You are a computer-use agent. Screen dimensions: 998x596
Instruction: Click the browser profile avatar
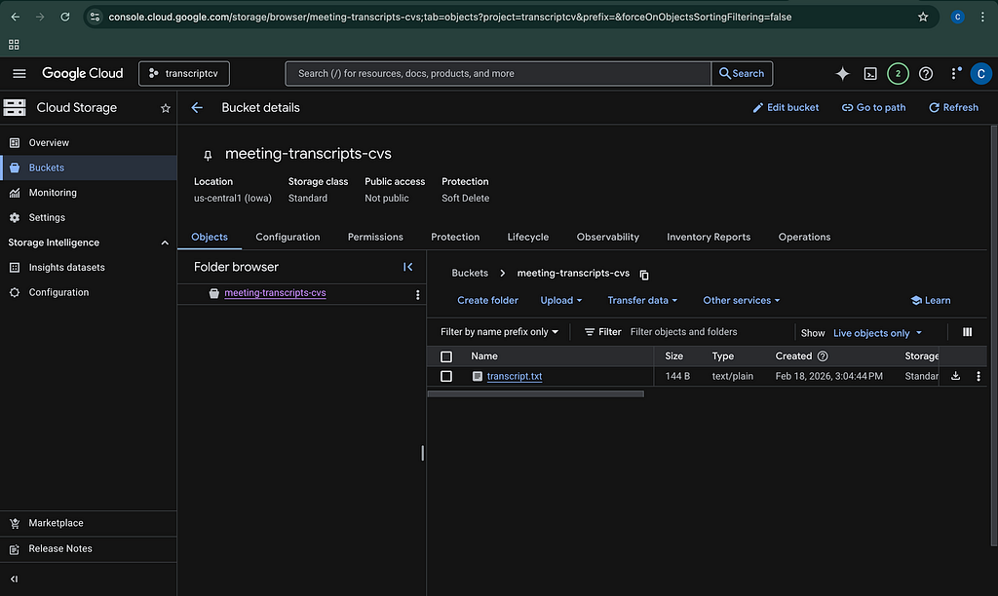(x=957, y=18)
